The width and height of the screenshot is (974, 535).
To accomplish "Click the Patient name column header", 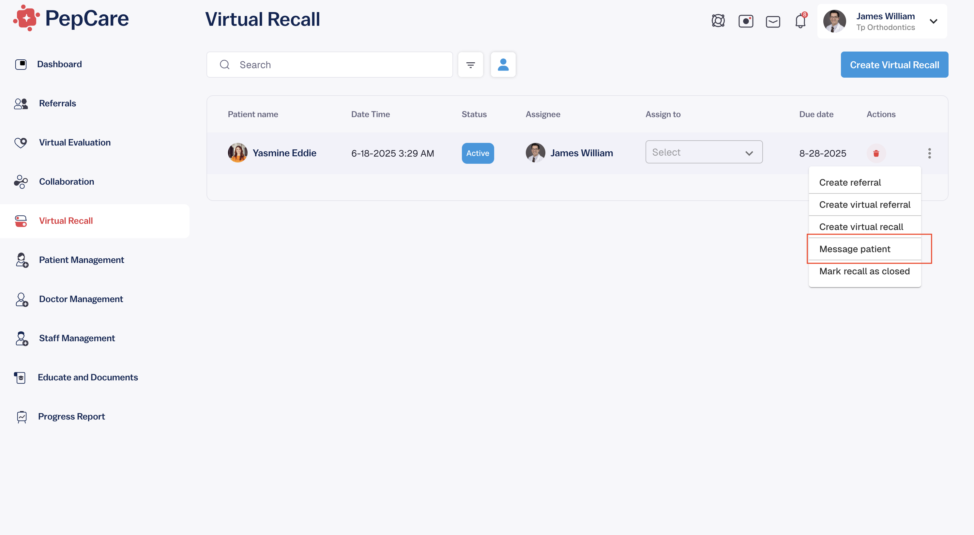I will (x=252, y=114).
